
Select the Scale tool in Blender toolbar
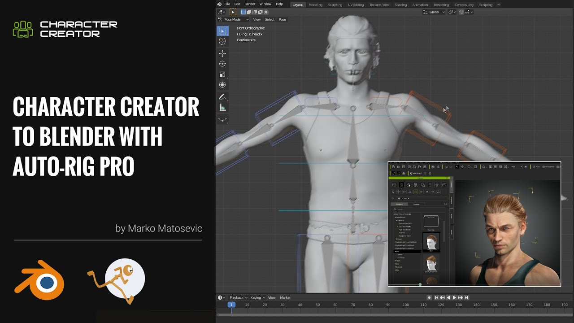(x=222, y=74)
